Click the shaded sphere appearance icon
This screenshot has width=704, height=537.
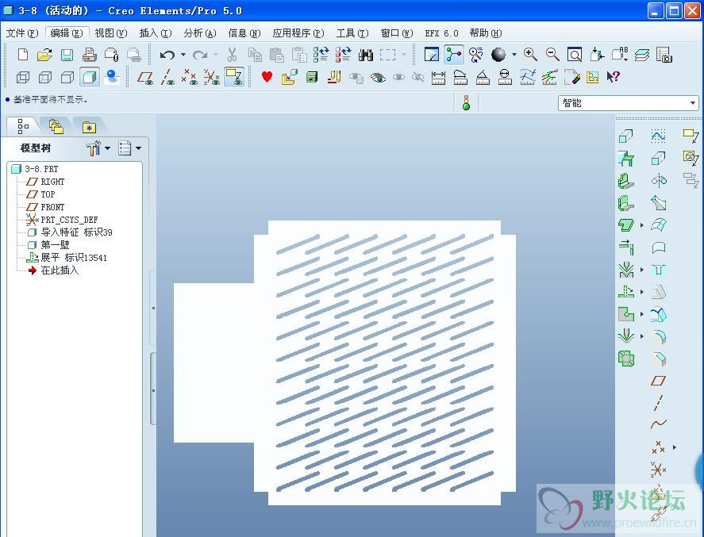point(498,55)
